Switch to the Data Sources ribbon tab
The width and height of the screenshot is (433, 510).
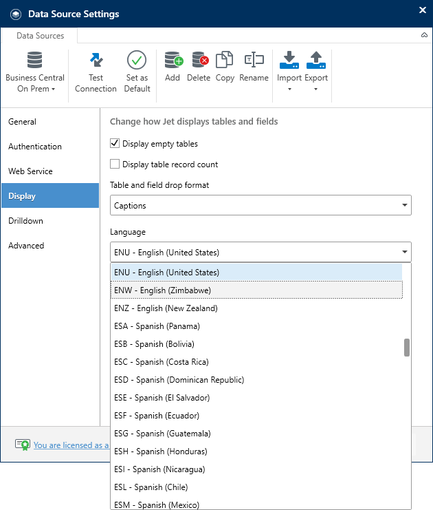(41, 36)
